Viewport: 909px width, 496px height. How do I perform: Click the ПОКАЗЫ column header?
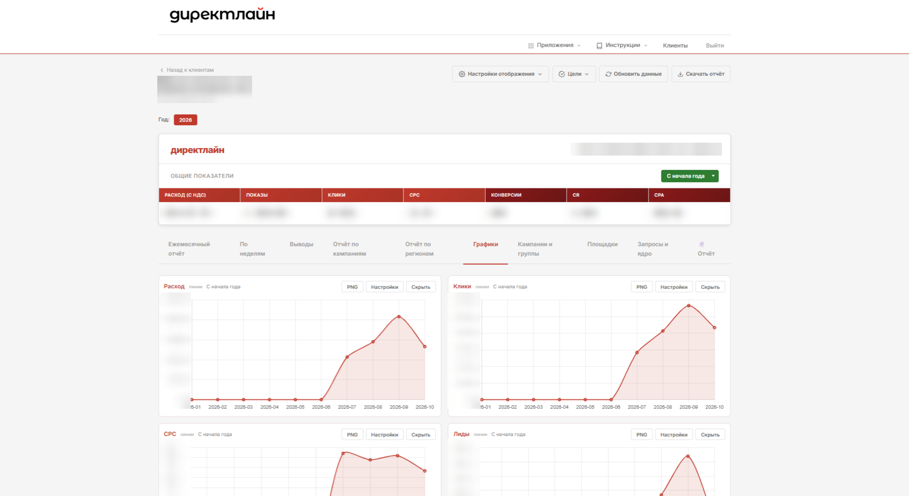(281, 195)
